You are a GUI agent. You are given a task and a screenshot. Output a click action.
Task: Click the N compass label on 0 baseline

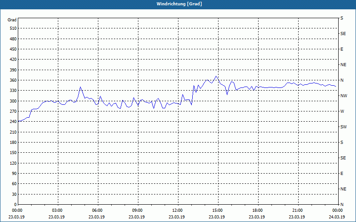coord(342,205)
